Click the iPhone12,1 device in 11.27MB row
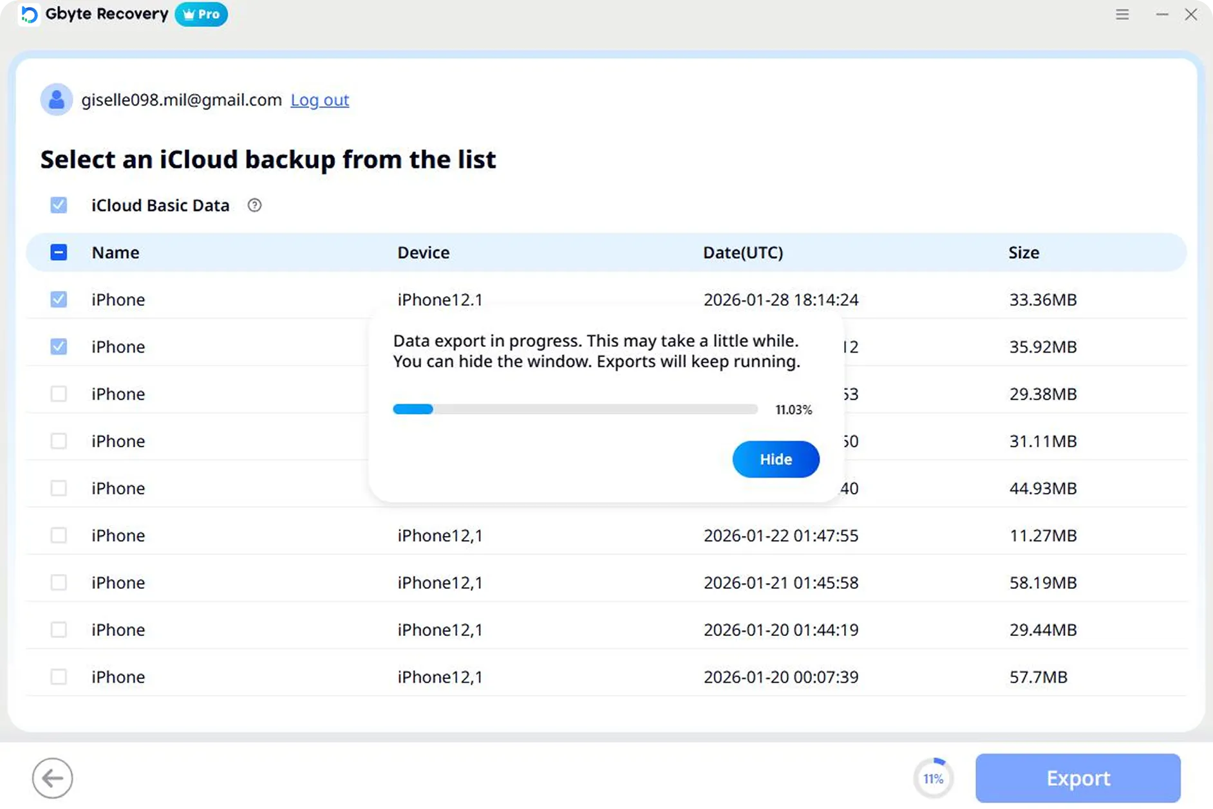The height and width of the screenshot is (809, 1213). point(440,535)
